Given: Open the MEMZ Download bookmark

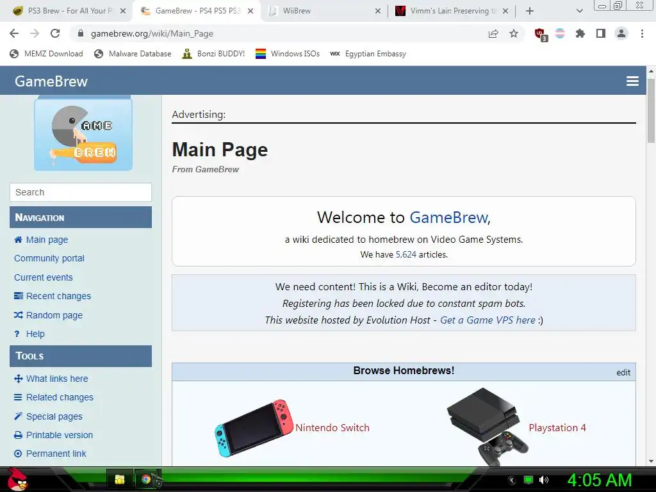Looking at the screenshot, I should coord(46,54).
